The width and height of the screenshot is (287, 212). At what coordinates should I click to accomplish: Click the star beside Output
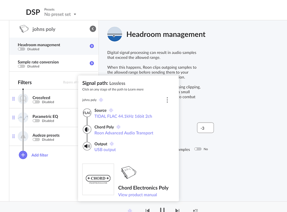tap(112, 144)
